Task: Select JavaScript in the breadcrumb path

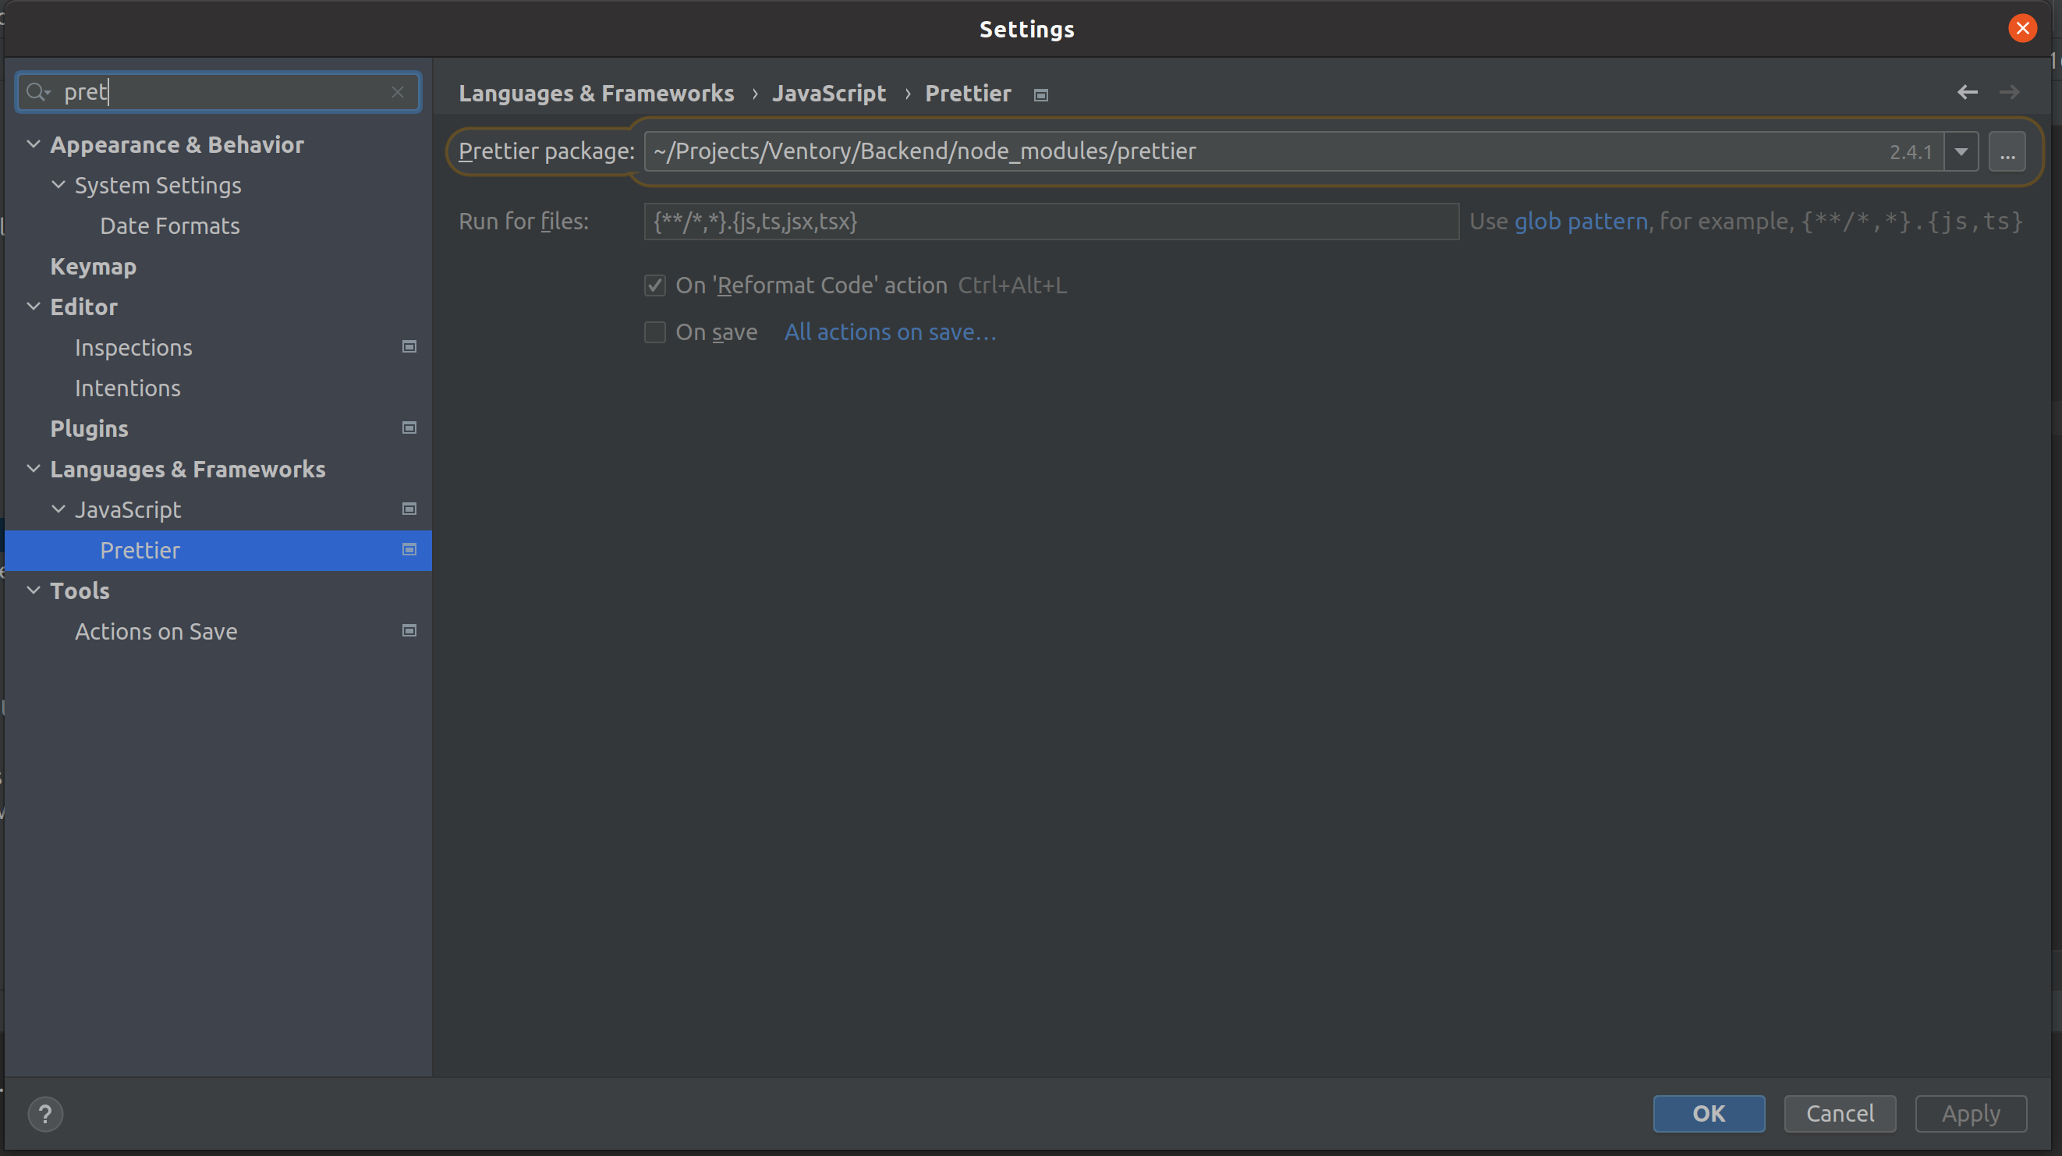Action: [829, 93]
